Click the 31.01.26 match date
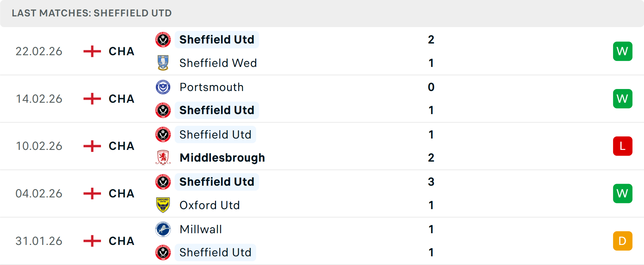 (x=39, y=241)
